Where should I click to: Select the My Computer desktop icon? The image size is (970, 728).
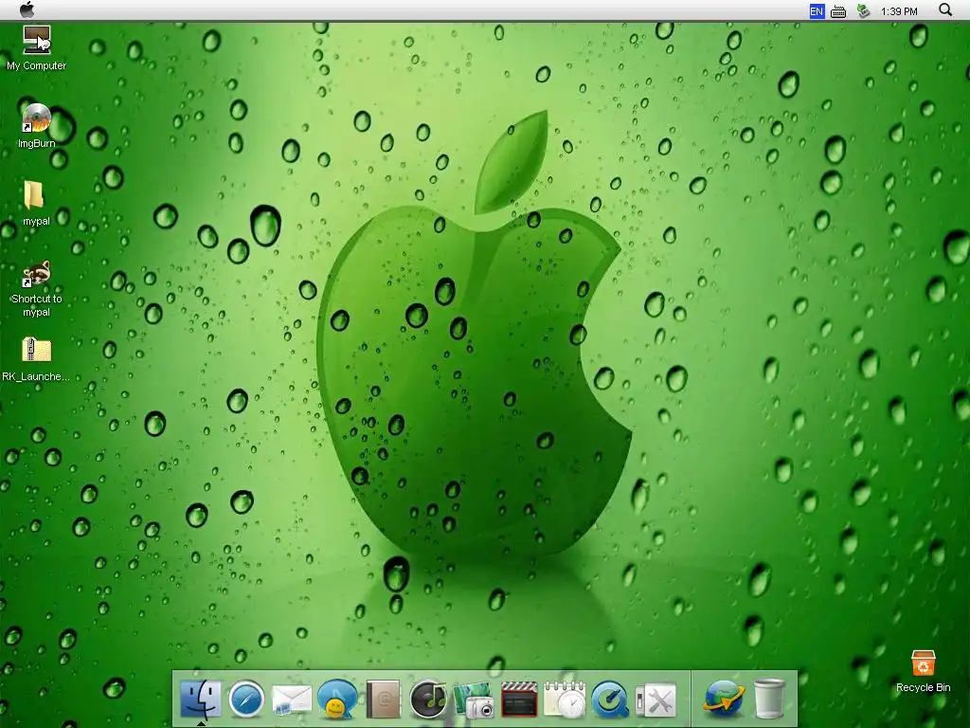(x=37, y=40)
